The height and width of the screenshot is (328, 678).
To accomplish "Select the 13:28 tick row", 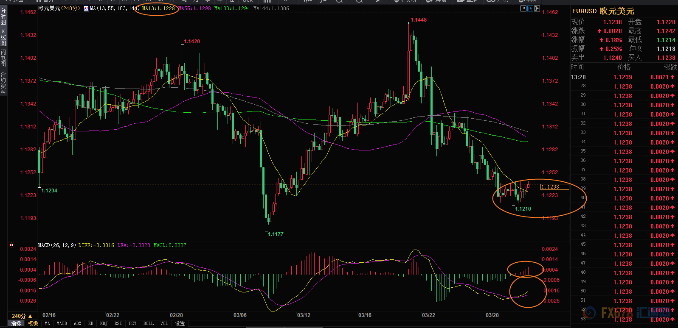I will click(x=623, y=77).
